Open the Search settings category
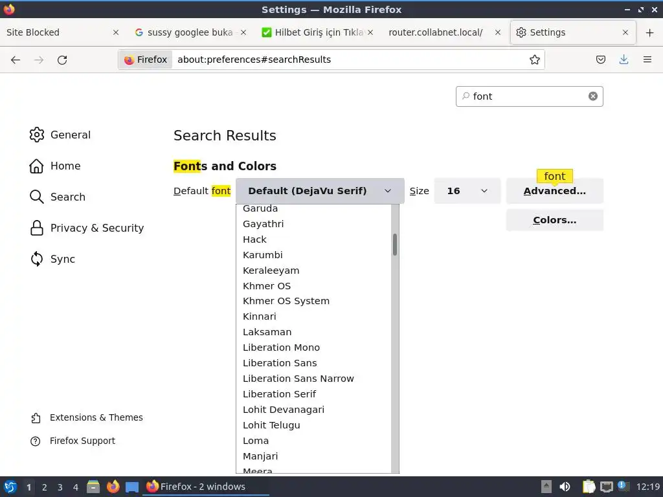The width and height of the screenshot is (663, 497). [58, 197]
